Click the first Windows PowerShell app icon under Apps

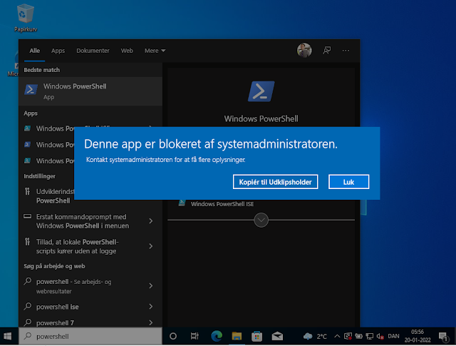pyautogui.click(x=27, y=128)
